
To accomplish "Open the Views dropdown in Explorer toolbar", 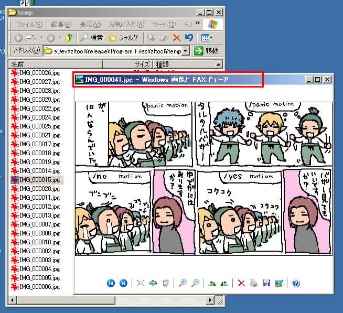I will pos(207,38).
